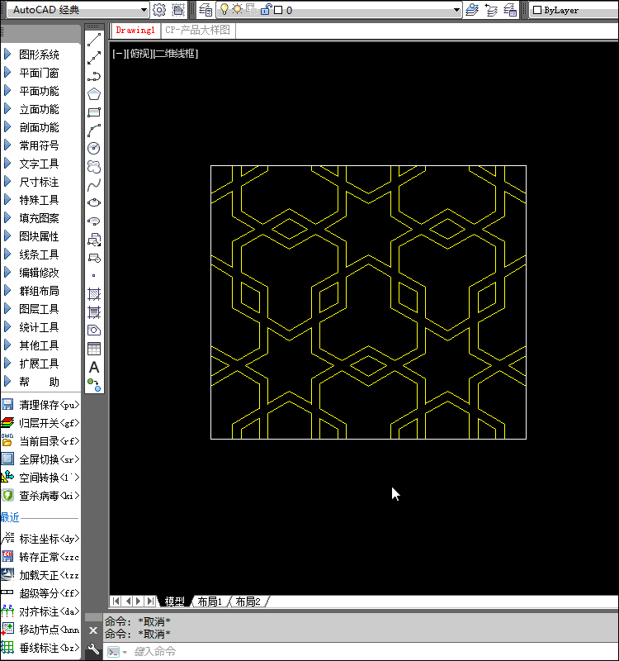Viewport: 619px width, 661px height.
Task: Toggle layer 0 freeze sun icon
Action: point(238,9)
